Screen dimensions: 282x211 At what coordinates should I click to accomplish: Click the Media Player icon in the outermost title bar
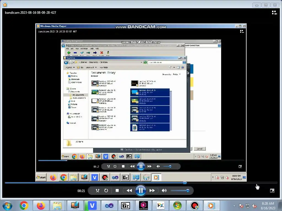click(x=5, y=5)
